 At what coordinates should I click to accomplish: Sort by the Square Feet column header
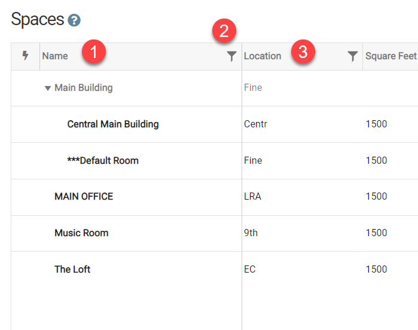391,56
